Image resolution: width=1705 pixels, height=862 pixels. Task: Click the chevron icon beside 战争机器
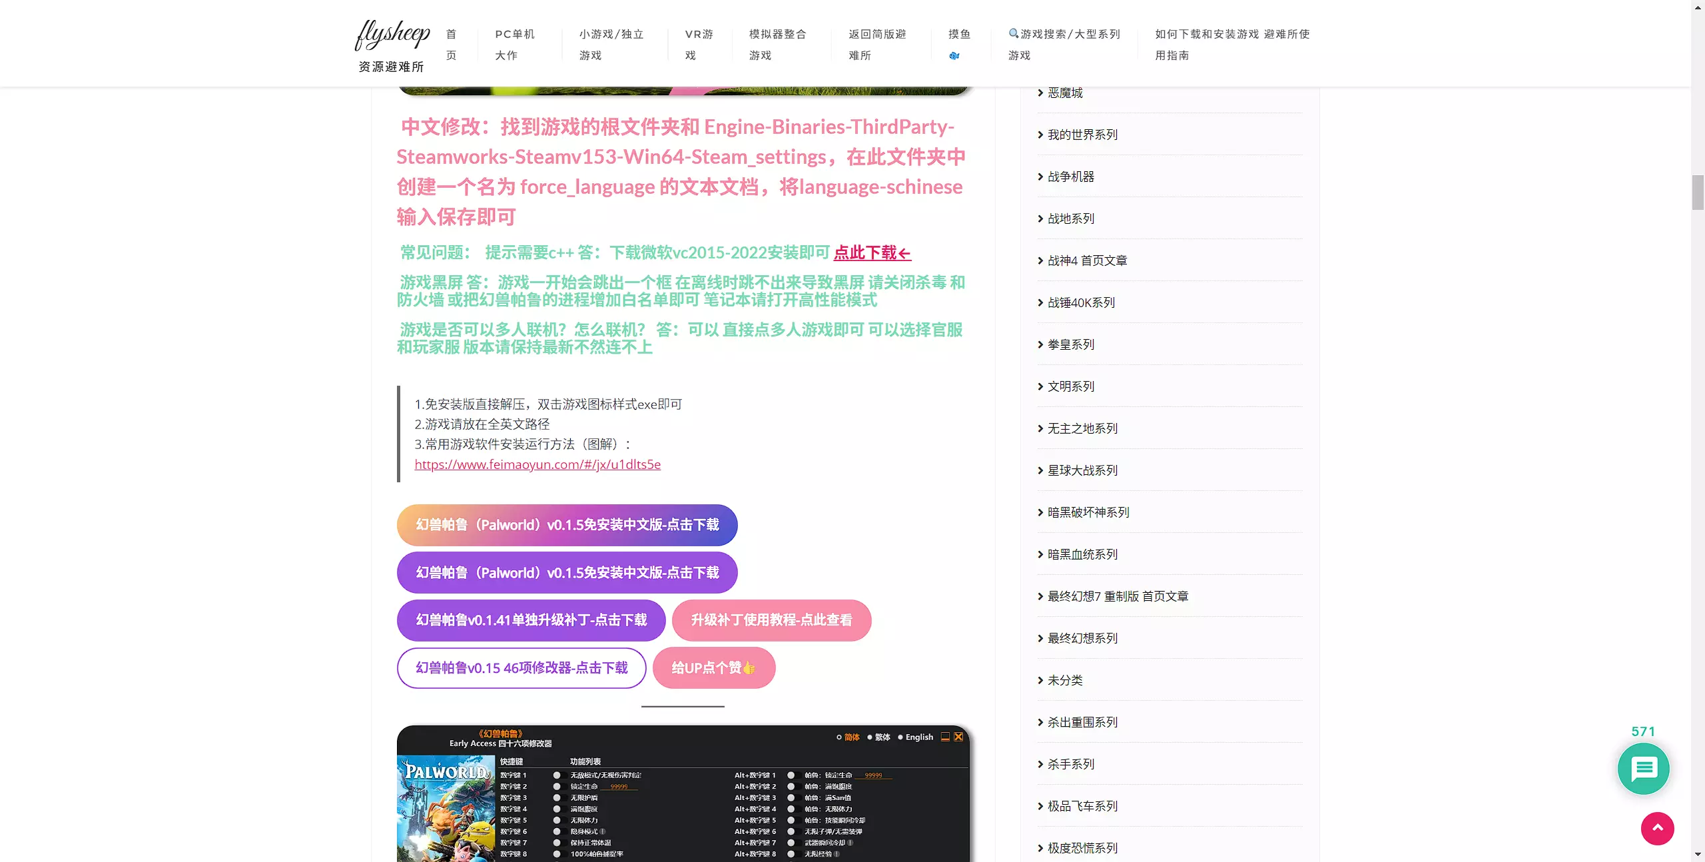(x=1040, y=177)
